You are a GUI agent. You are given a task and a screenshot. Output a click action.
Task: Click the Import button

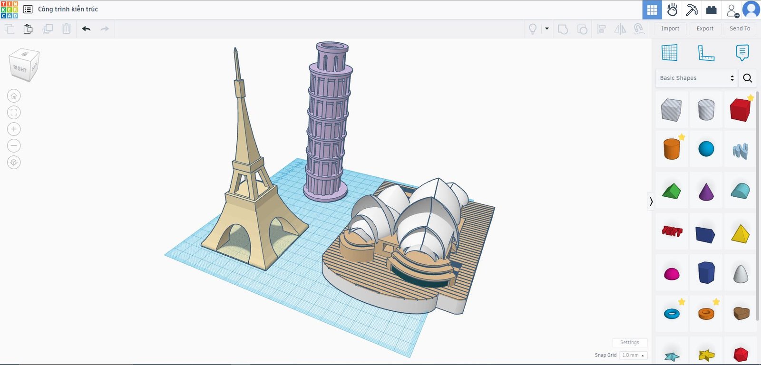pyautogui.click(x=670, y=29)
